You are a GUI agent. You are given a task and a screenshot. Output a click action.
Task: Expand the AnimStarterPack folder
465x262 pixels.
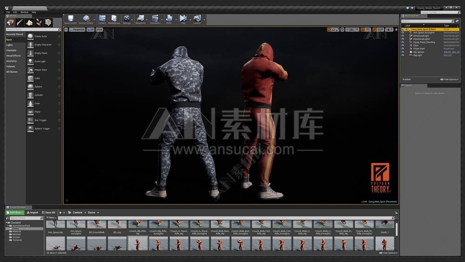(8, 226)
